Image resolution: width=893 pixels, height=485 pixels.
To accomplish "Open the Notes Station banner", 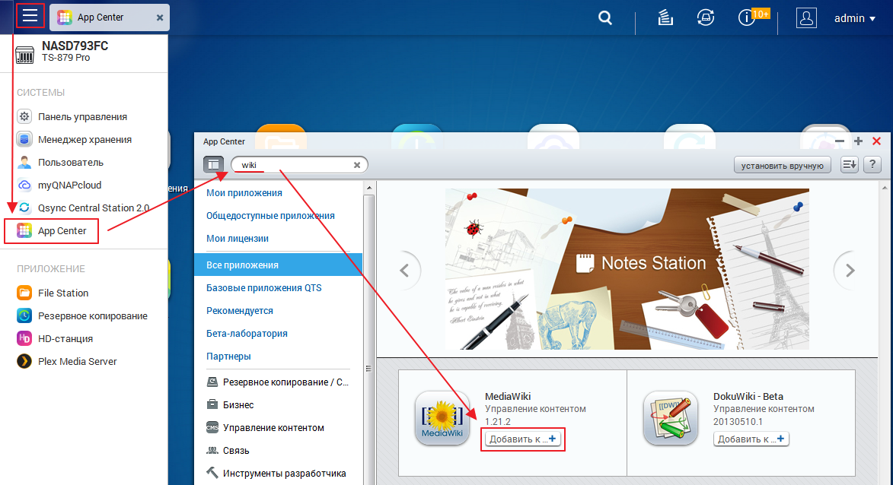I will 627,269.
